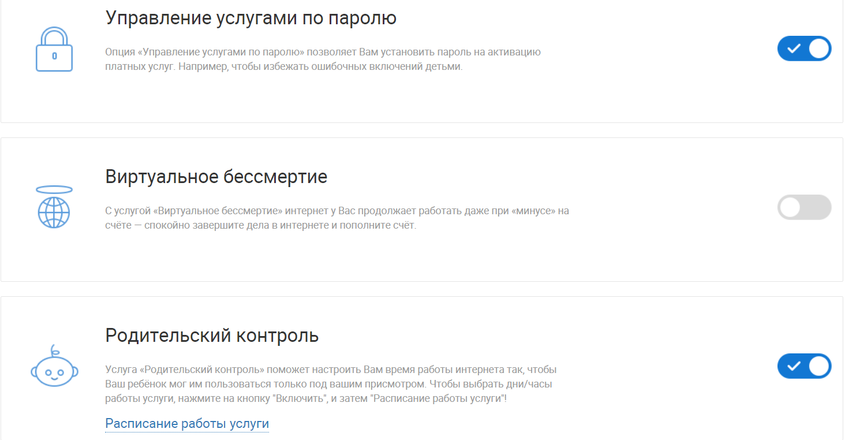Image resolution: width=845 pixels, height=440 pixels.
Task: Click the description starting «Услуга «Родительский контроль» поможет»
Action: point(331,383)
